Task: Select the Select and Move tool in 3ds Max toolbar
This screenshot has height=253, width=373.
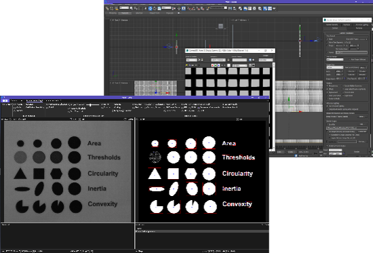Action: [150, 8]
